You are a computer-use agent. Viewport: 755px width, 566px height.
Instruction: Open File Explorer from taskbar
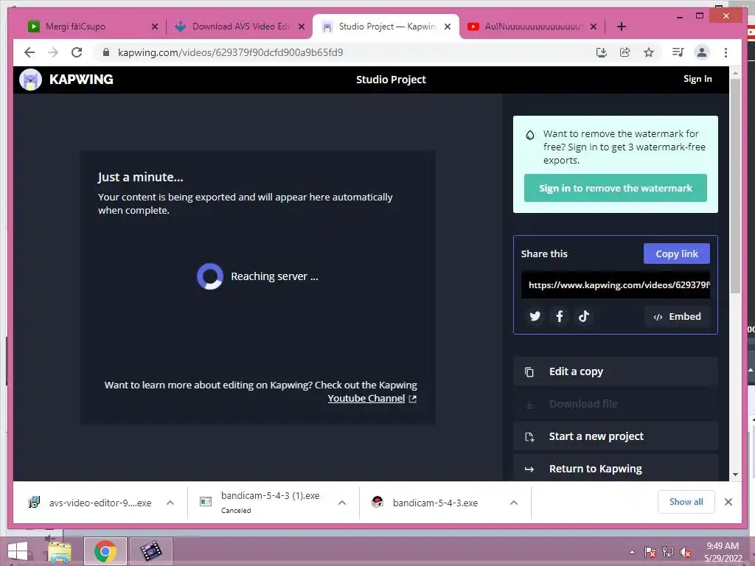60,551
